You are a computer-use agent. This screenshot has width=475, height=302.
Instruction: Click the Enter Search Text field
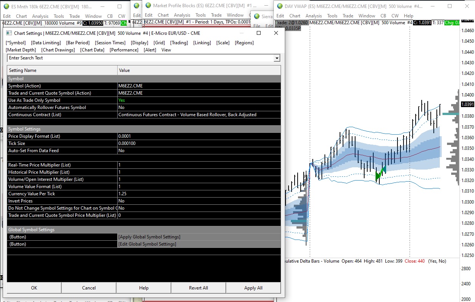140,58
